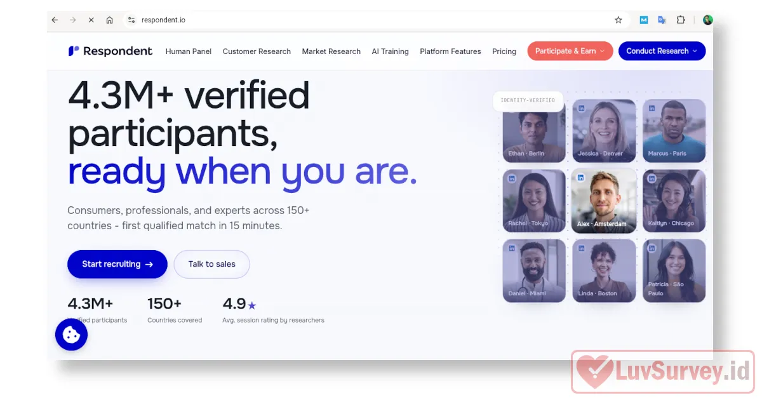Click Avg. session rating by researchers text
762x400 pixels.
273,321
